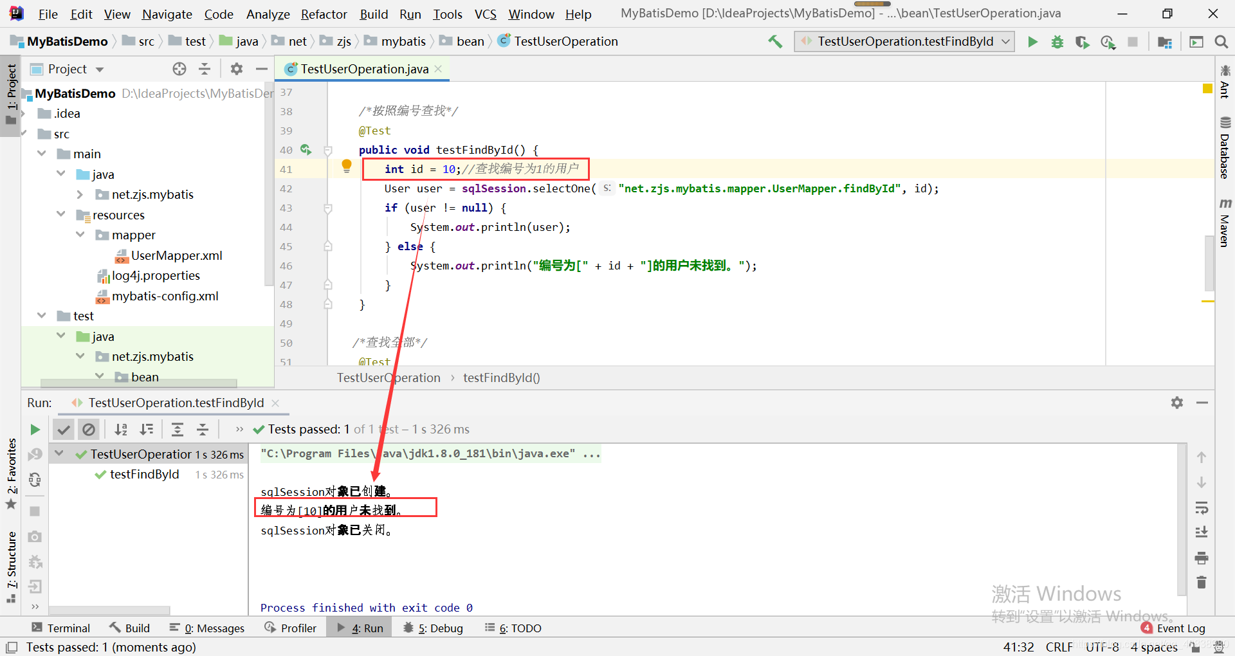The width and height of the screenshot is (1235, 656).
Task: Minimize the Run tool window
Action: [1202, 403]
